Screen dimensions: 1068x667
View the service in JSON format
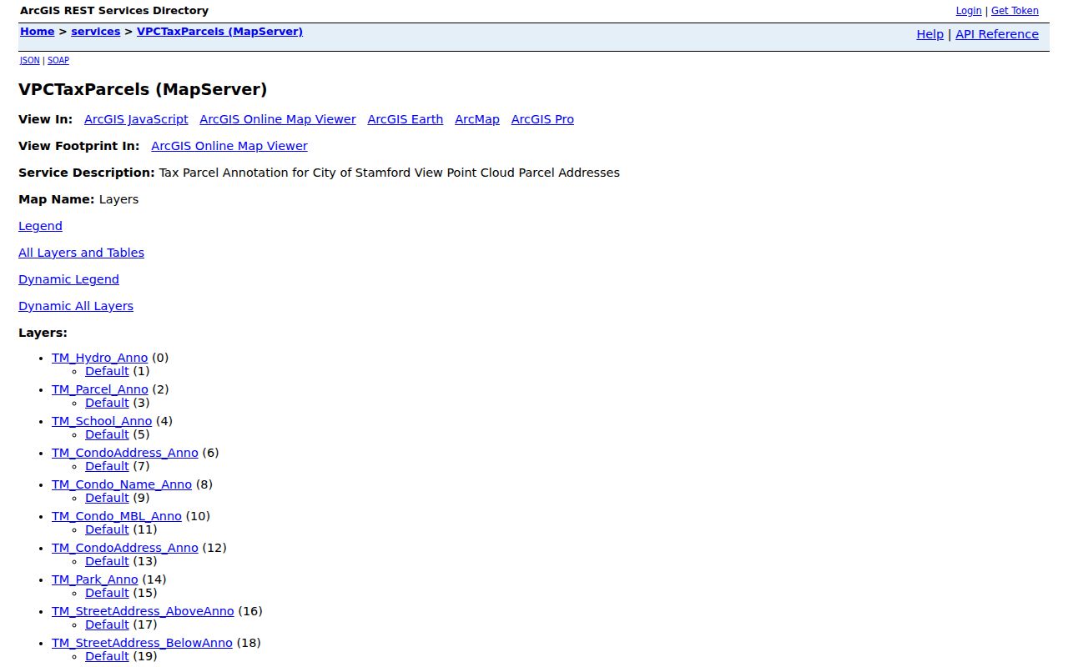click(30, 60)
